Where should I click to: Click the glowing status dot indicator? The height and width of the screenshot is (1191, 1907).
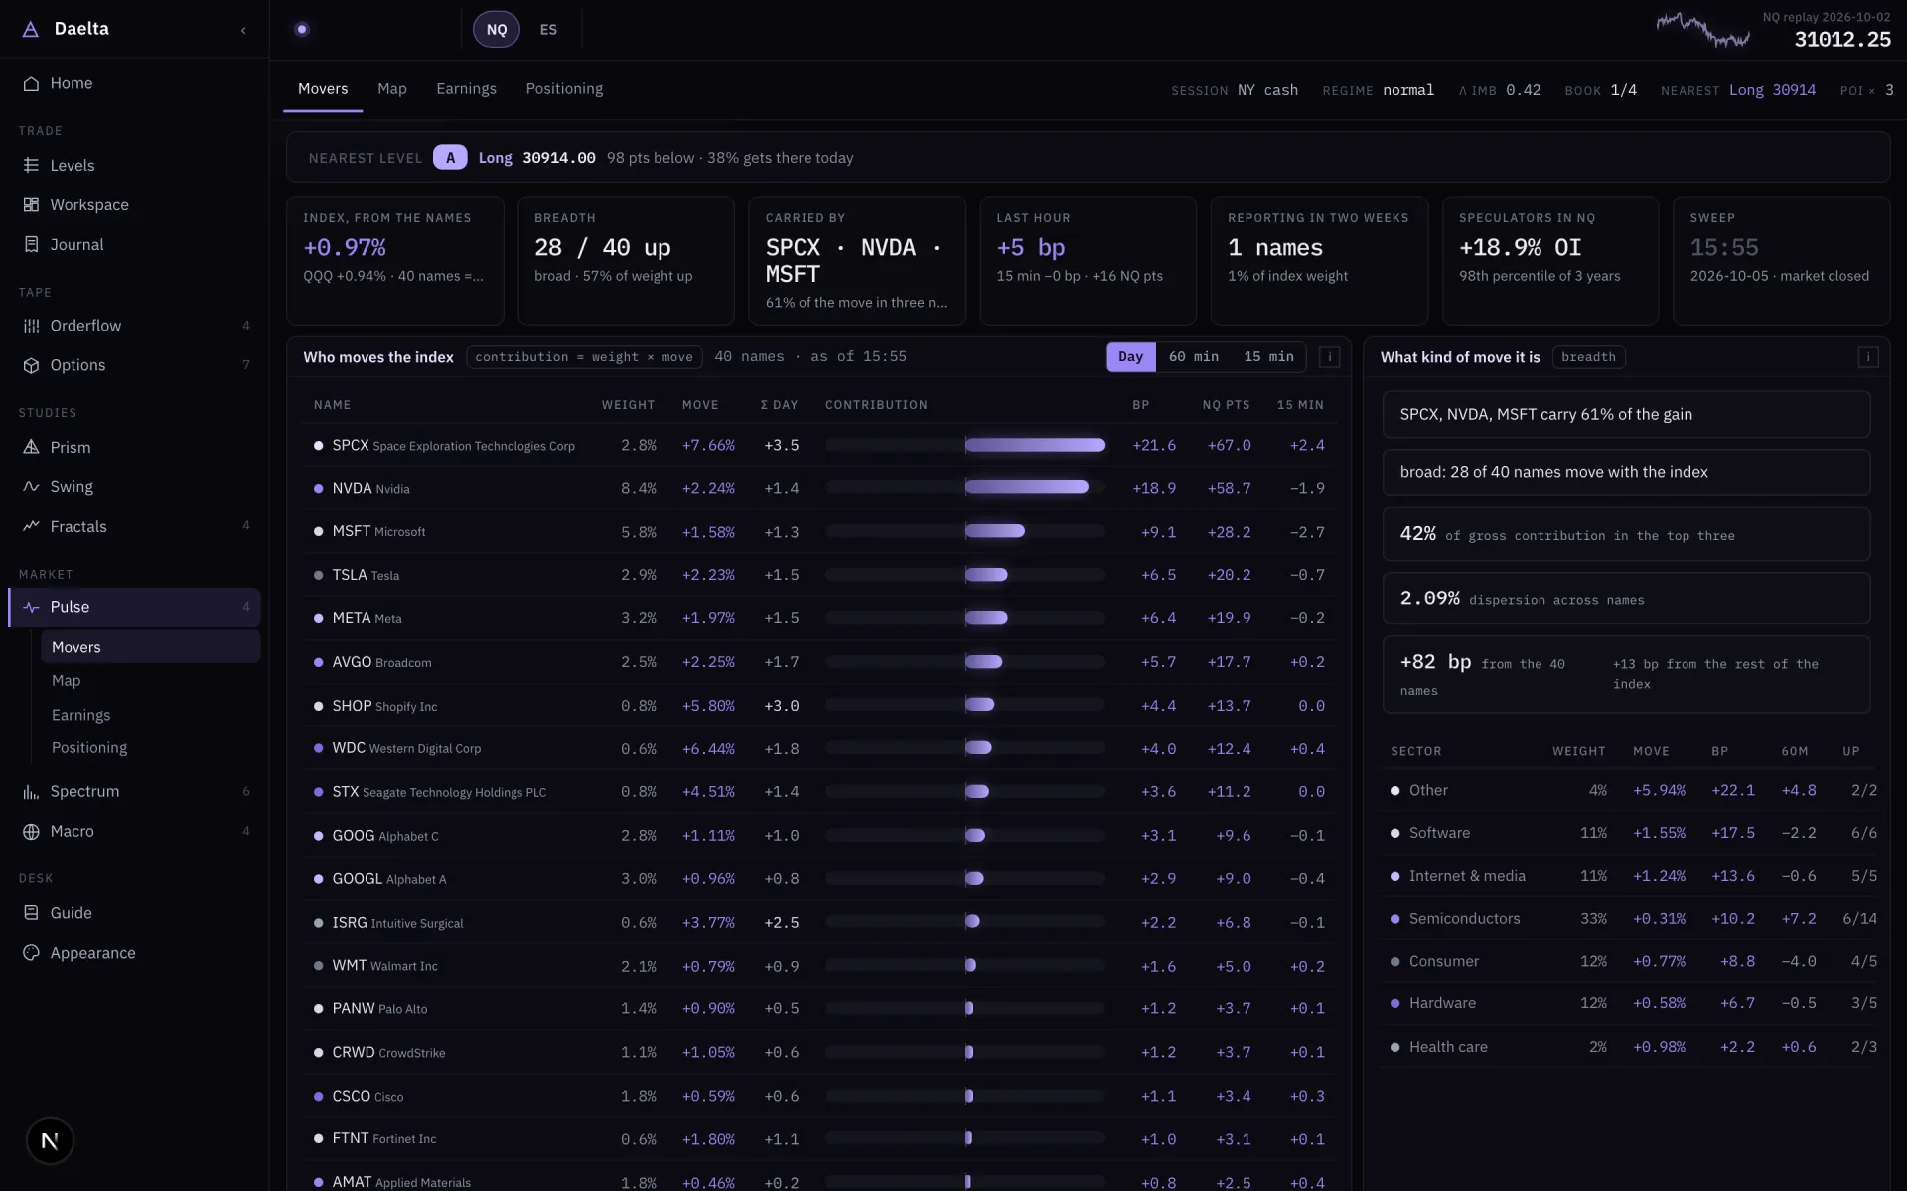click(x=302, y=29)
